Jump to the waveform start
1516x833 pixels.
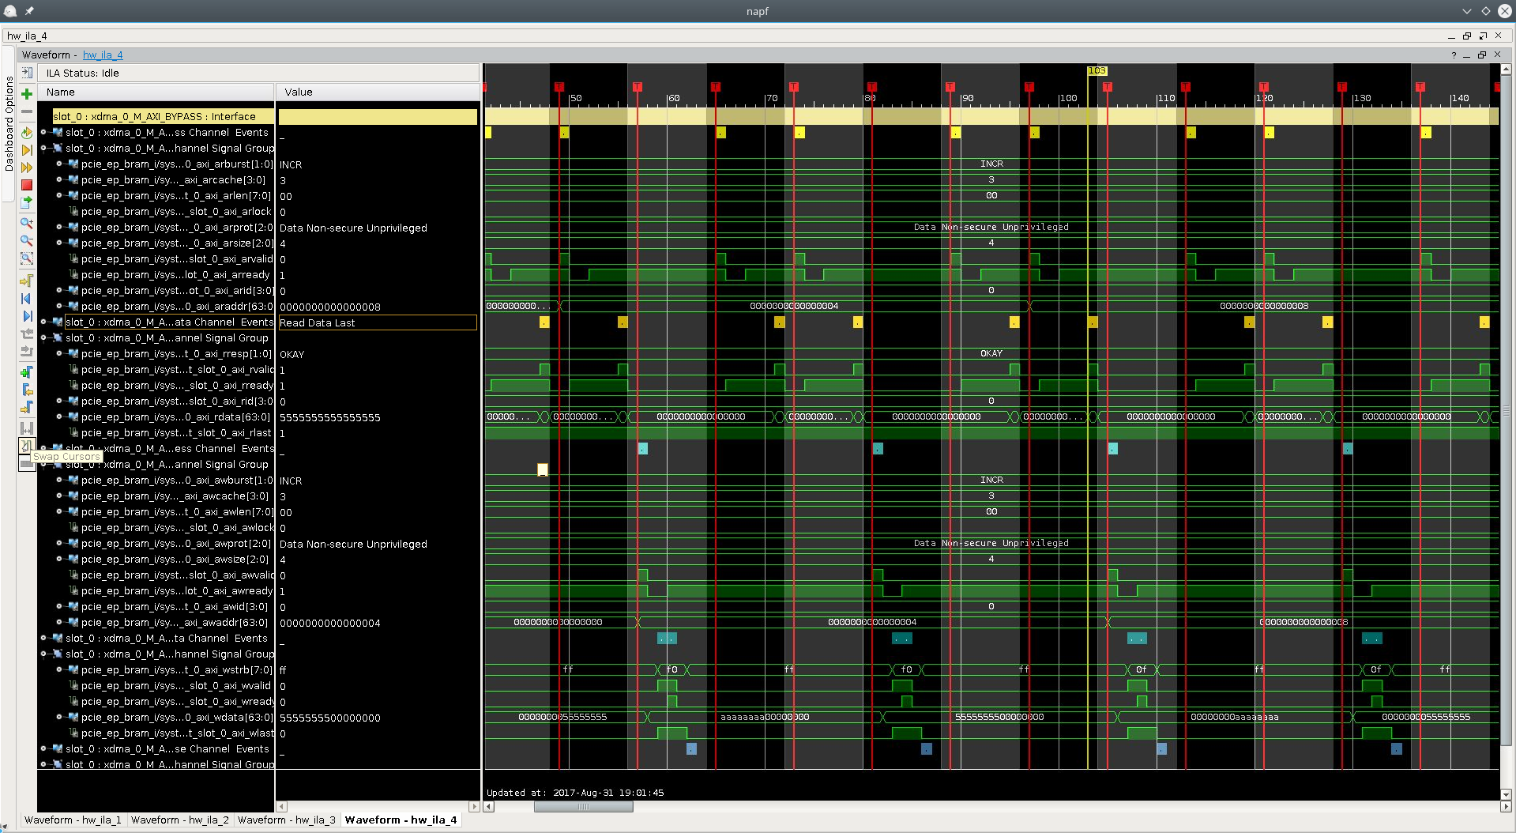click(26, 299)
